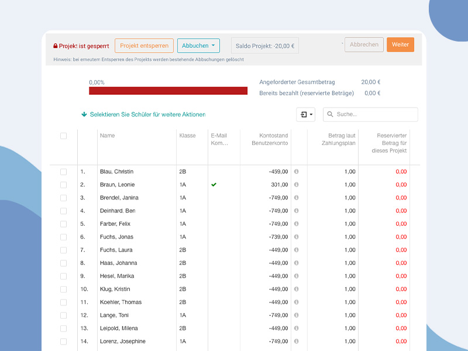468x351 pixels.
Task: Click the teal down-arrow selection icon
Action: point(84,114)
